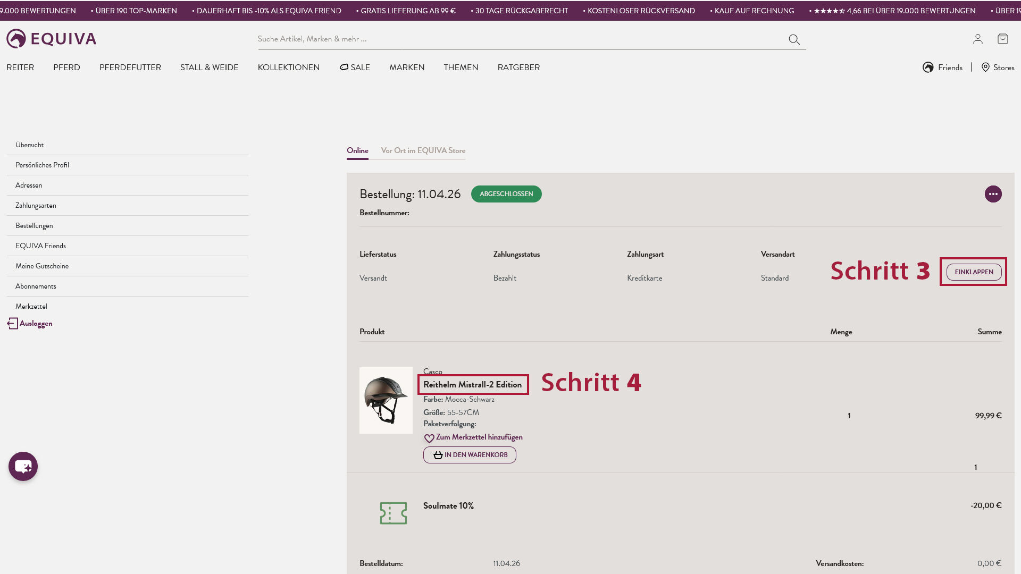The image size is (1021, 574).
Task: Click the Stores link in header
Action: (x=1004, y=67)
